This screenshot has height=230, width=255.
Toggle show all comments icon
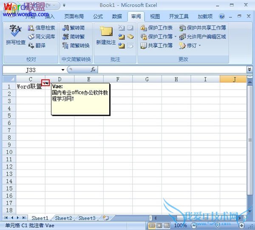(130, 37)
